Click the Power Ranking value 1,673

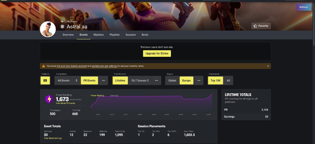[x=62, y=99]
